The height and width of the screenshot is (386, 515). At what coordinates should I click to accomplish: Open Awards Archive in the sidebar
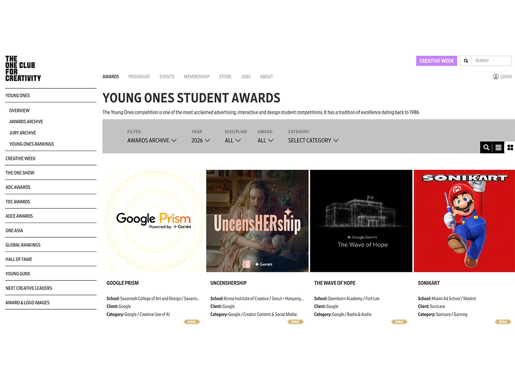(26, 122)
